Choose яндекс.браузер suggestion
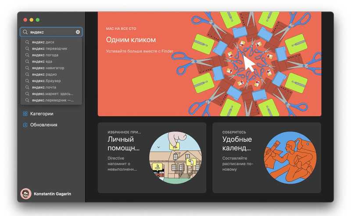Screen dimensions: 351x216 51,81
